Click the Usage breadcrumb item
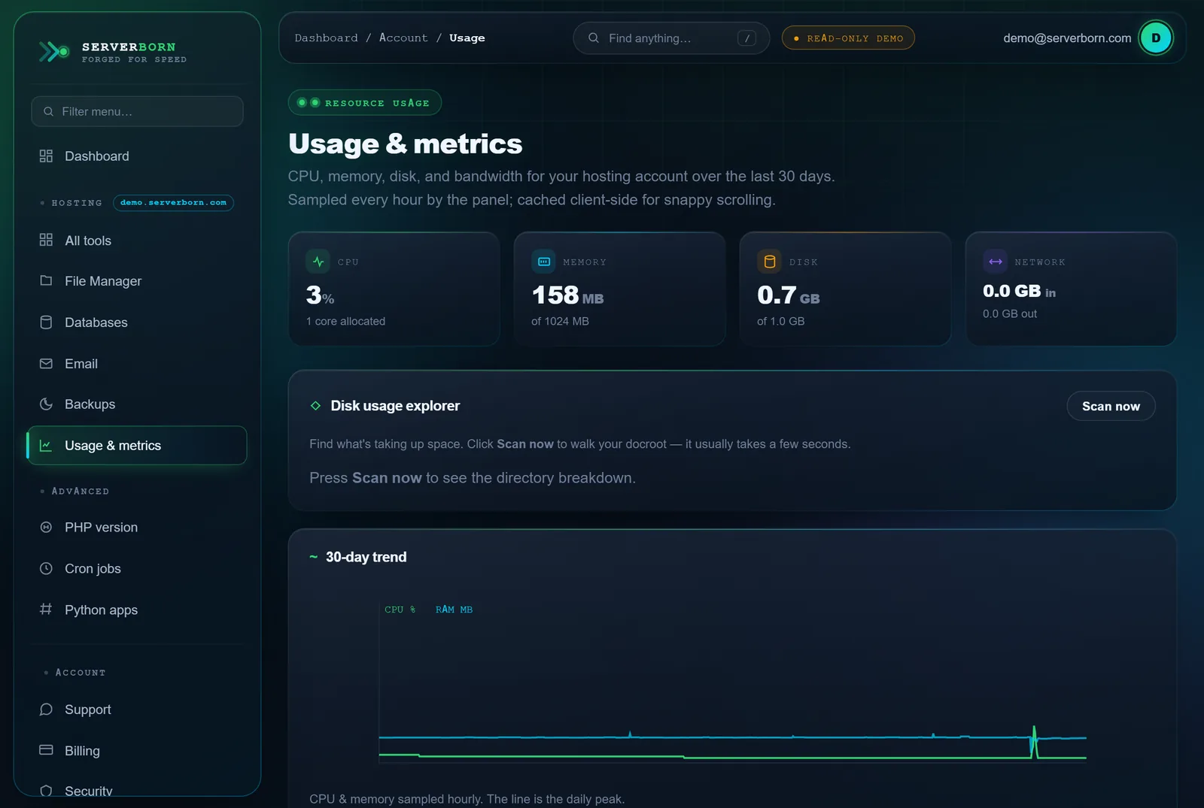The image size is (1204, 808). [467, 38]
